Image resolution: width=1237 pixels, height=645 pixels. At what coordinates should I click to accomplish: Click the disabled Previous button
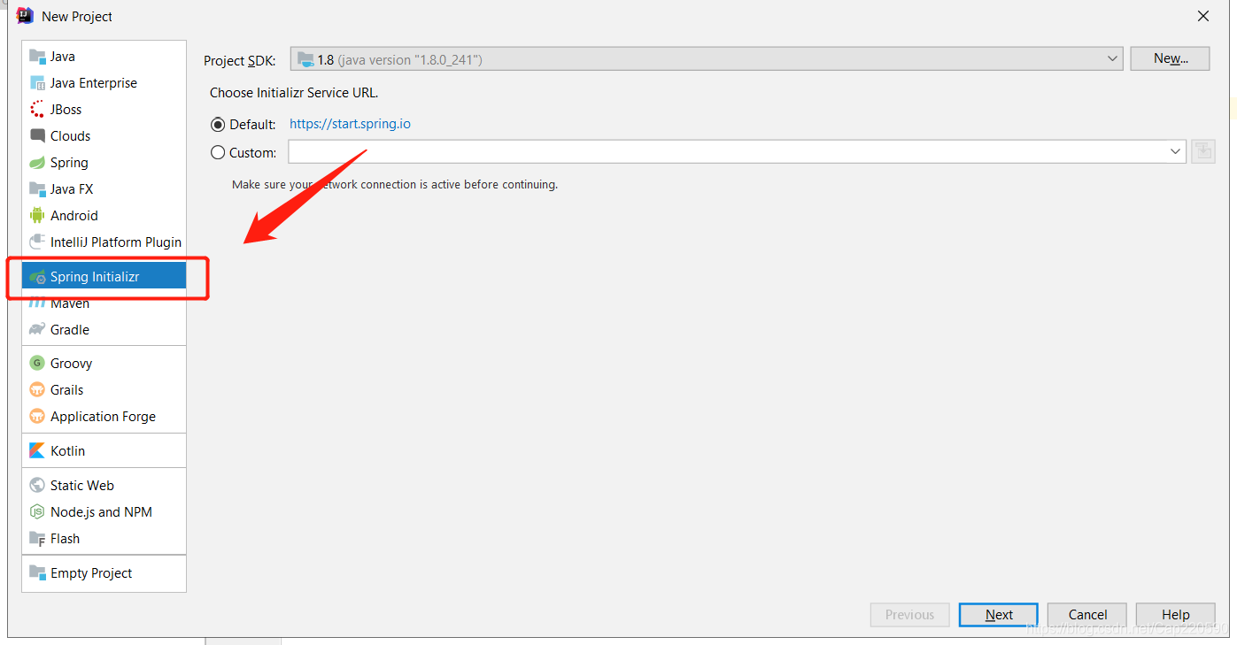pyautogui.click(x=910, y=615)
